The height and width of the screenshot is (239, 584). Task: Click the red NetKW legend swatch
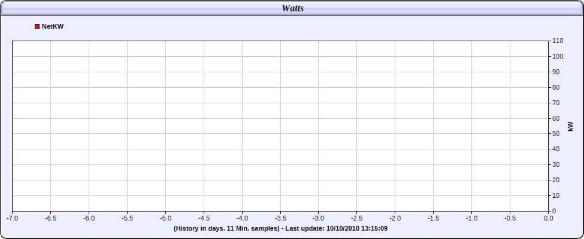coord(37,26)
